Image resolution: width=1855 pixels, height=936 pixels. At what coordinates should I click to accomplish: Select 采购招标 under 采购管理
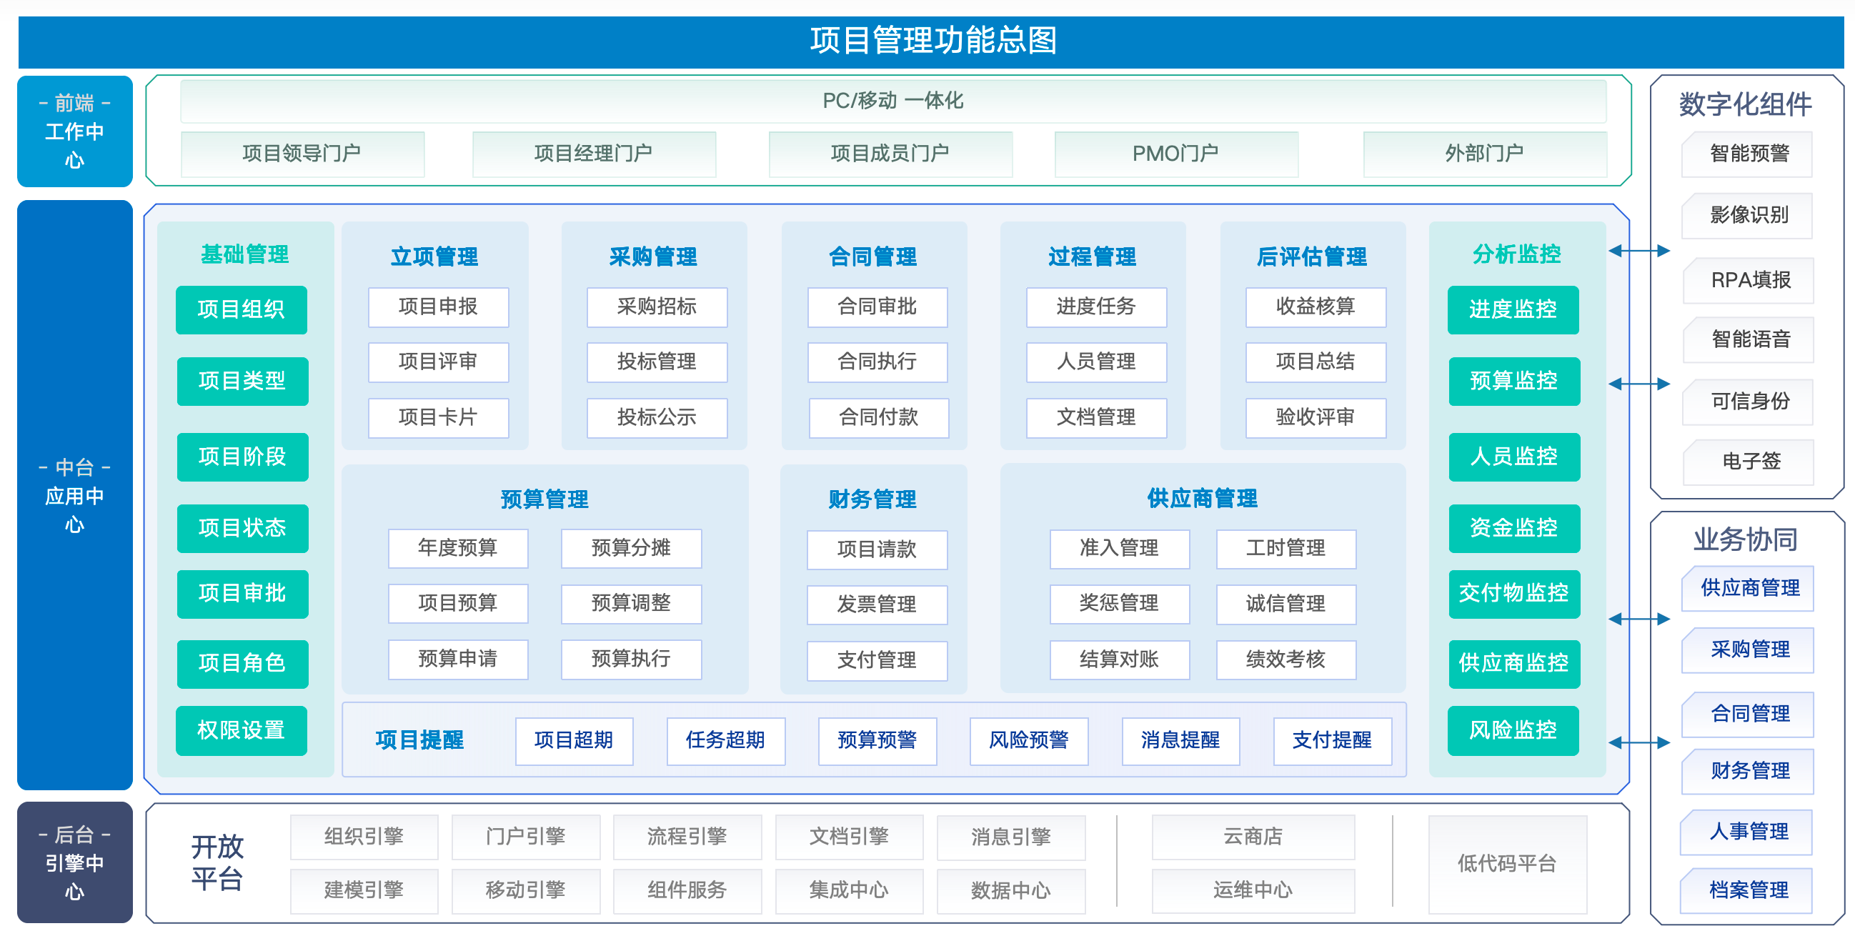tap(657, 307)
